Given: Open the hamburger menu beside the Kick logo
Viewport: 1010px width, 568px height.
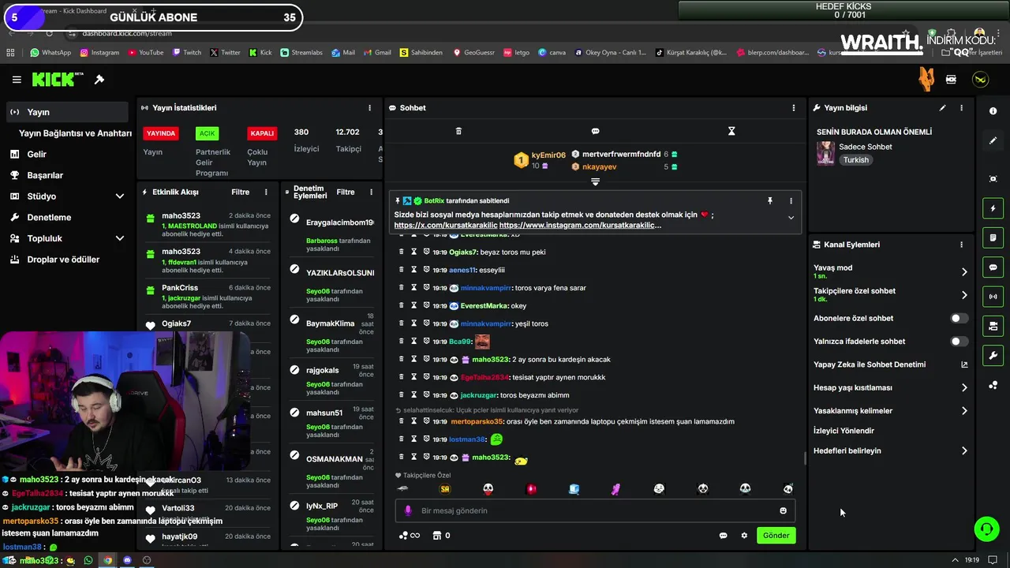Looking at the screenshot, I should point(17,80).
